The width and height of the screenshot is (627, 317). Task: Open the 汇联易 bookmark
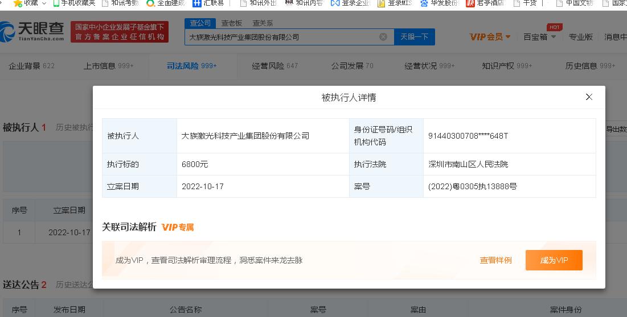tap(208, 3)
